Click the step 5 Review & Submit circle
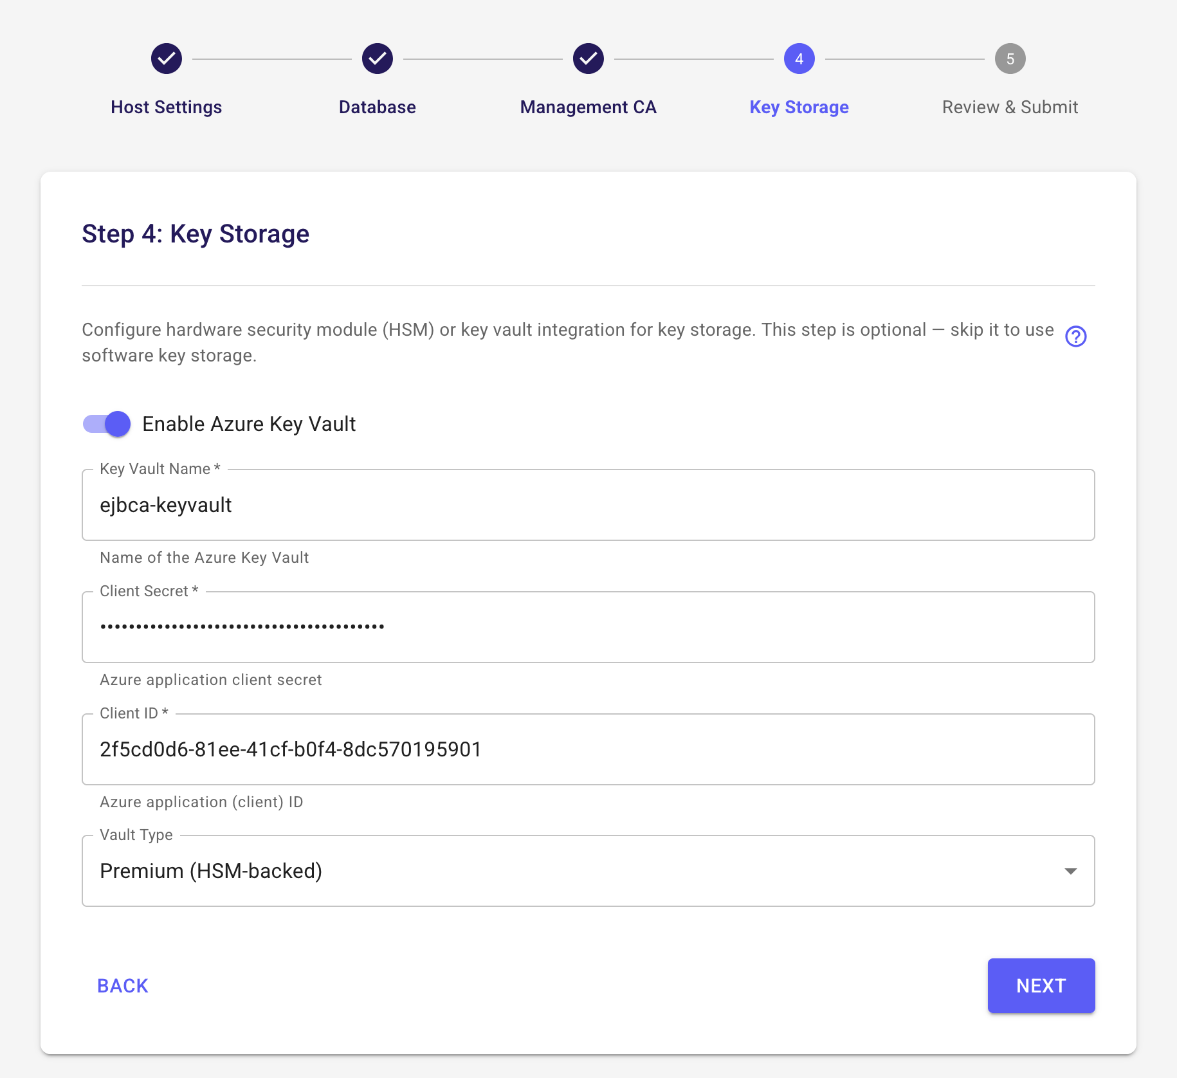 point(1010,59)
